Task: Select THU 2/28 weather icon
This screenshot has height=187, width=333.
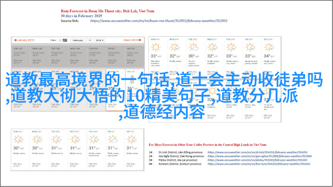Action: 94,140
